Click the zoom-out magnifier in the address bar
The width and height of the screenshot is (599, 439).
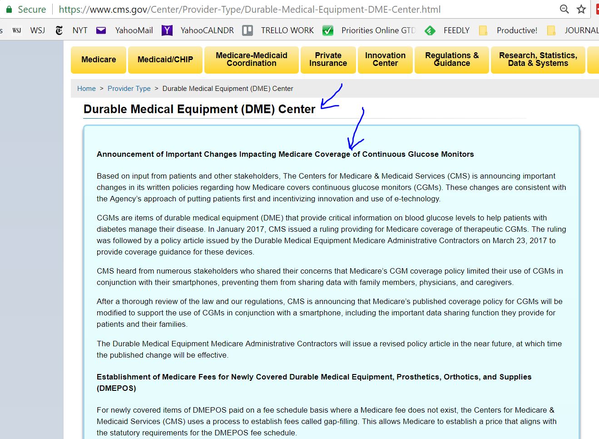(x=564, y=9)
